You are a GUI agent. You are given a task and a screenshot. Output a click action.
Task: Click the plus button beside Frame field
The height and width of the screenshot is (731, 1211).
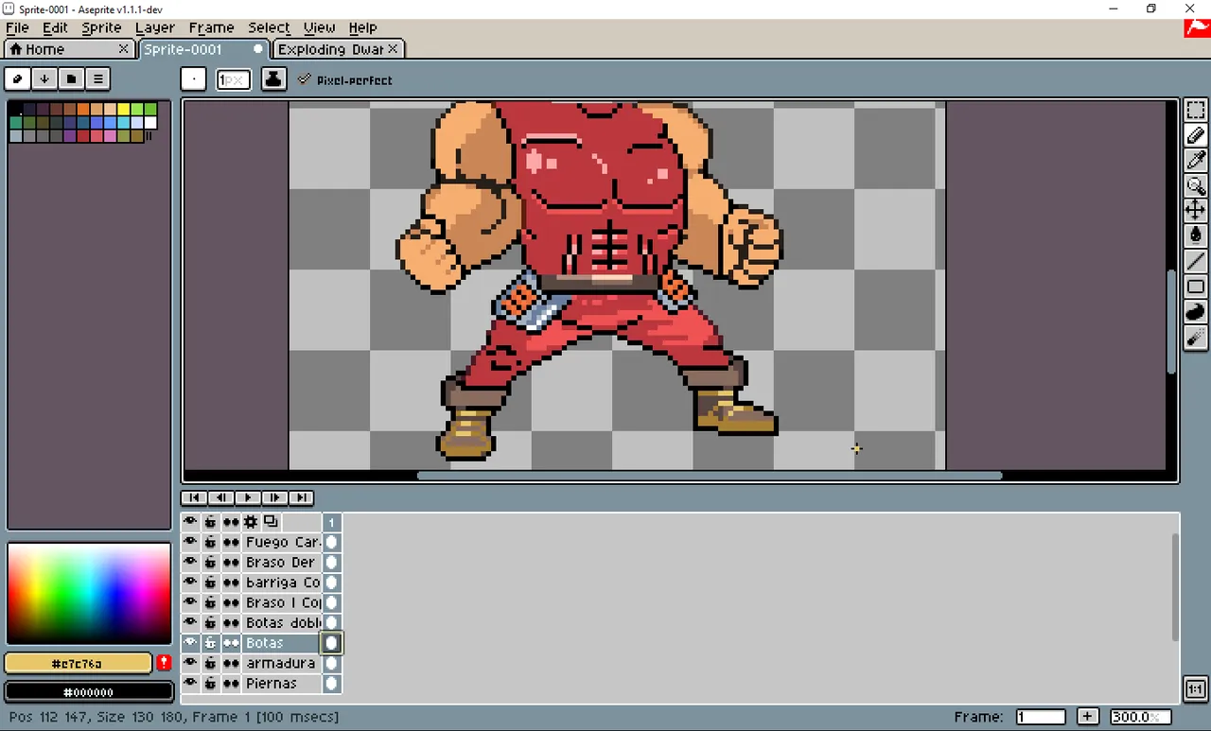click(x=1087, y=717)
